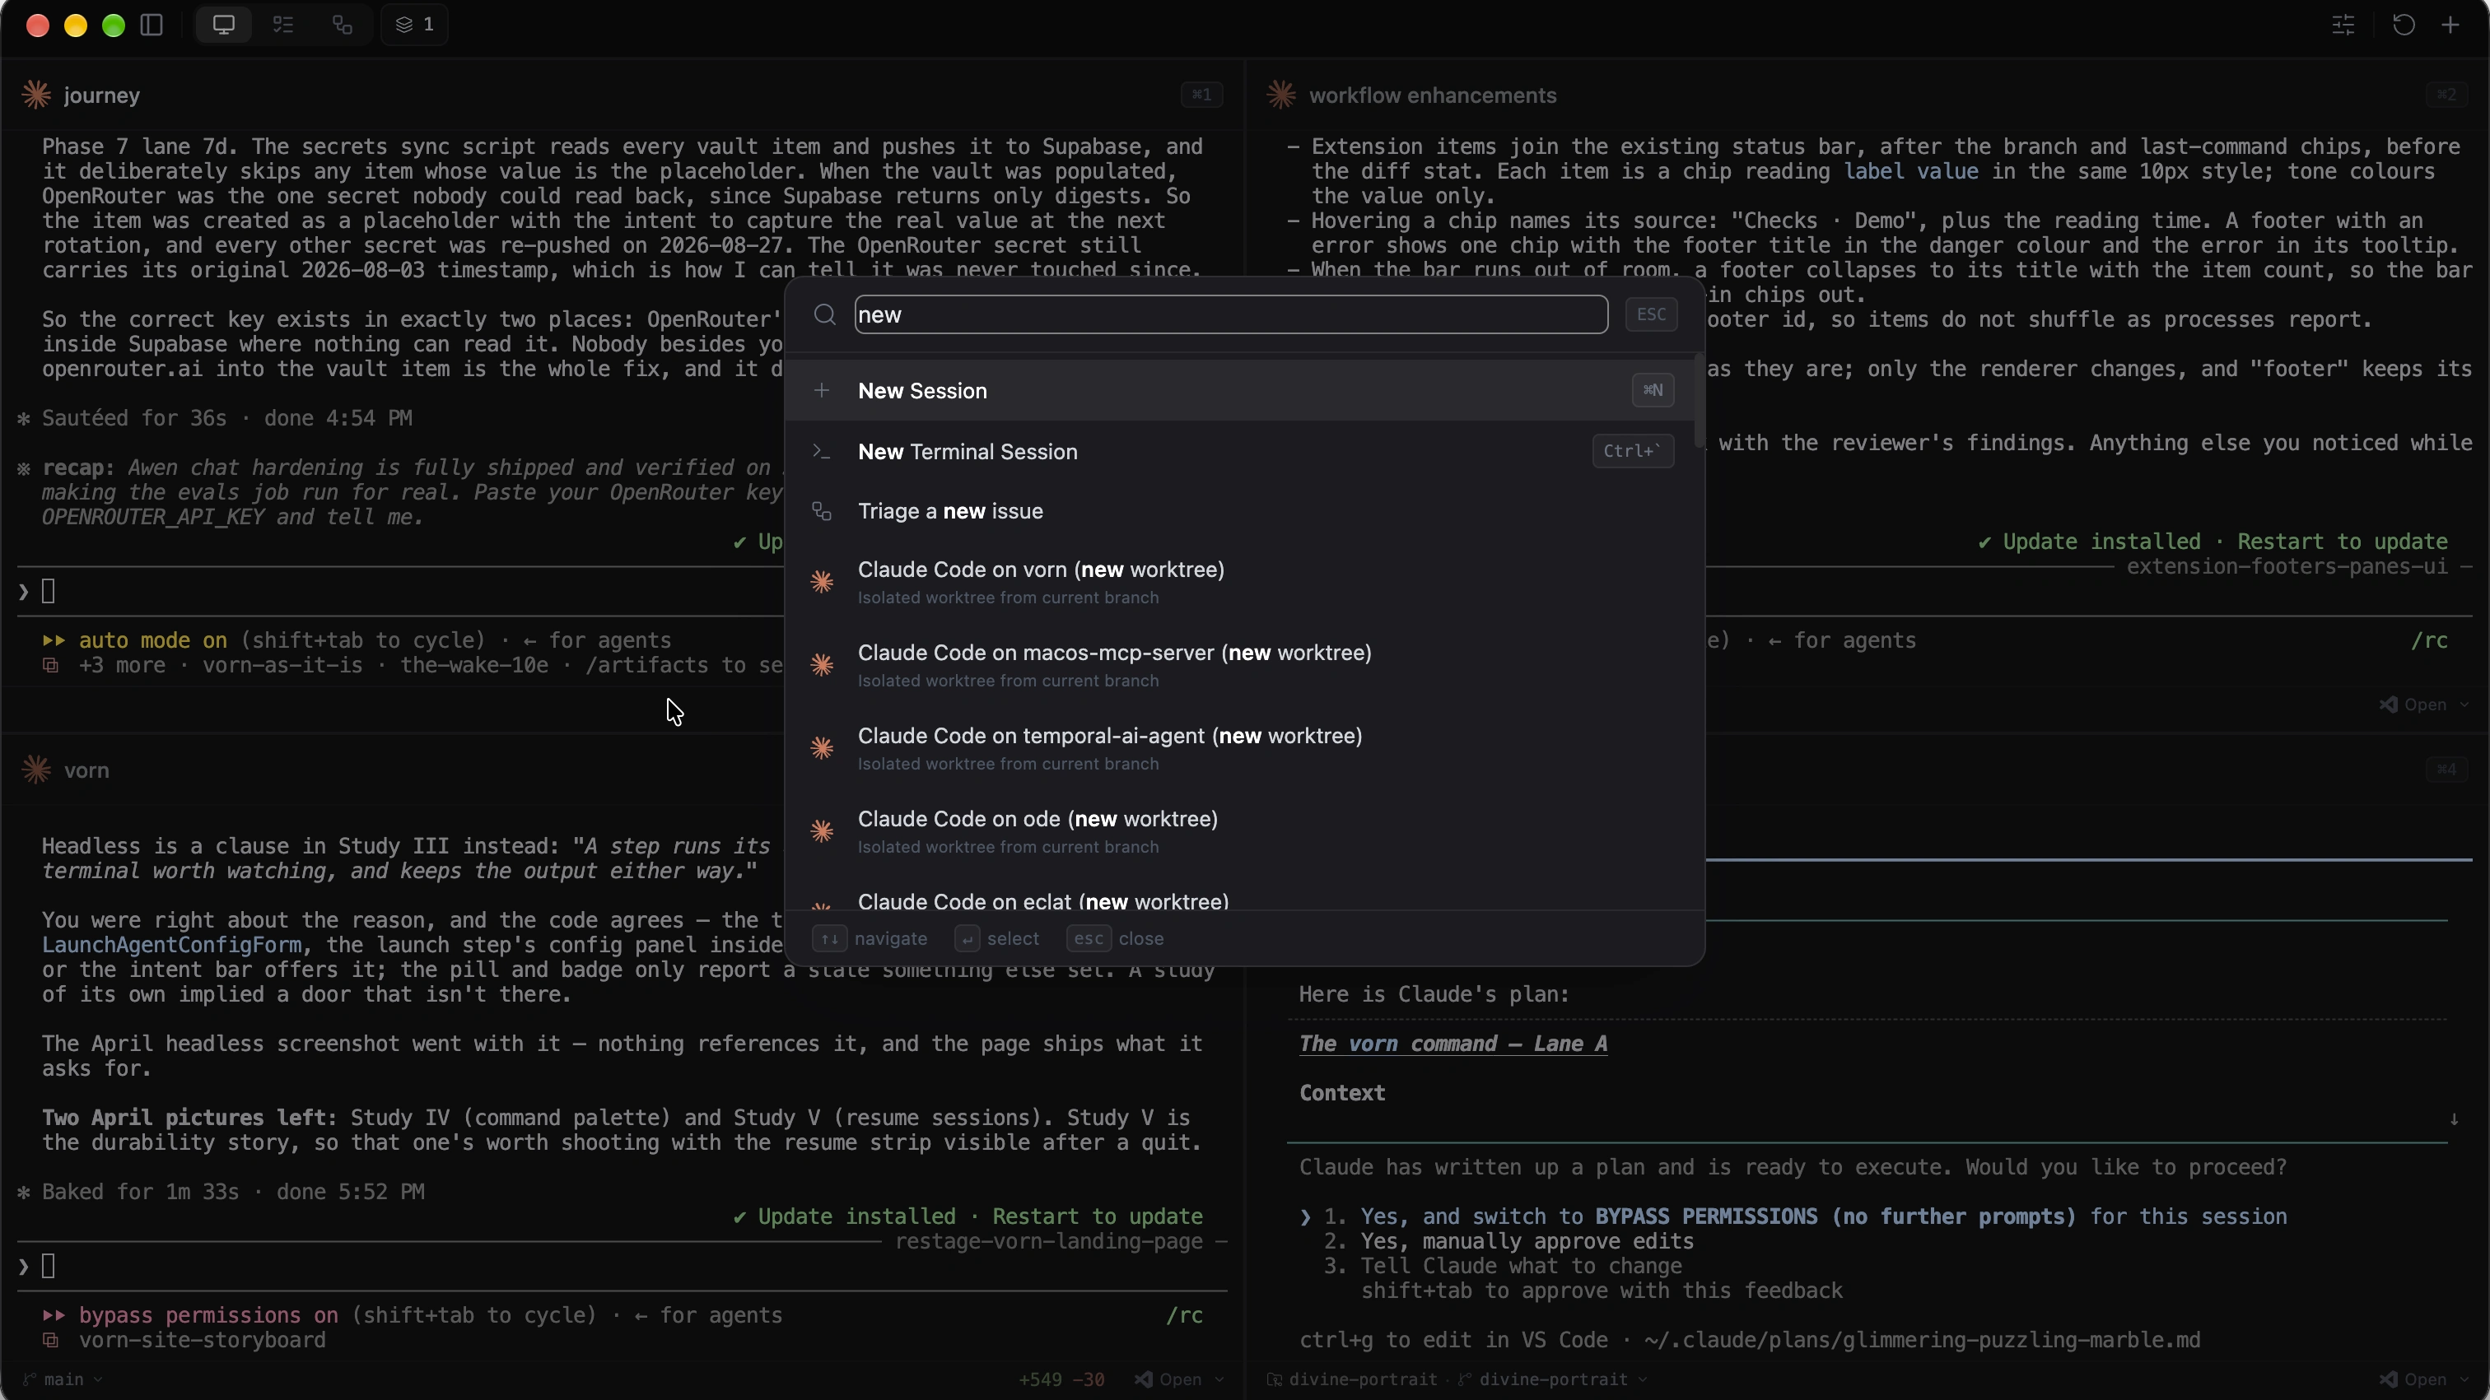This screenshot has height=1400, width=2490.
Task: Click the search magnifier icon in palette
Action: point(824,315)
